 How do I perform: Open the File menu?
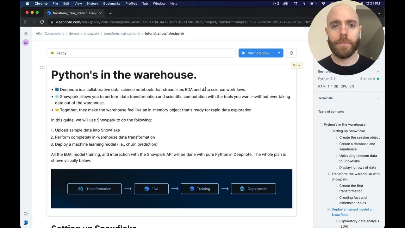[55, 3]
